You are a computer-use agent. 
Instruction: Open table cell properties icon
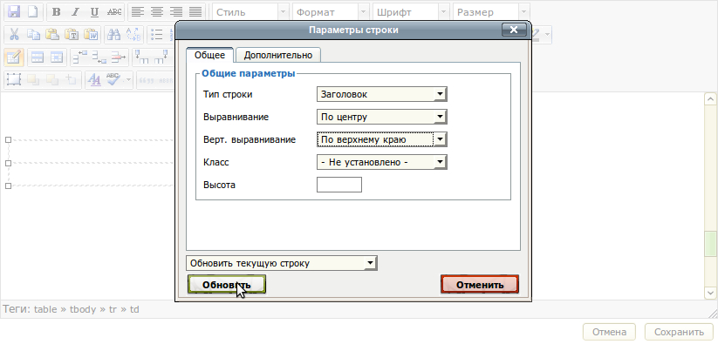point(57,57)
